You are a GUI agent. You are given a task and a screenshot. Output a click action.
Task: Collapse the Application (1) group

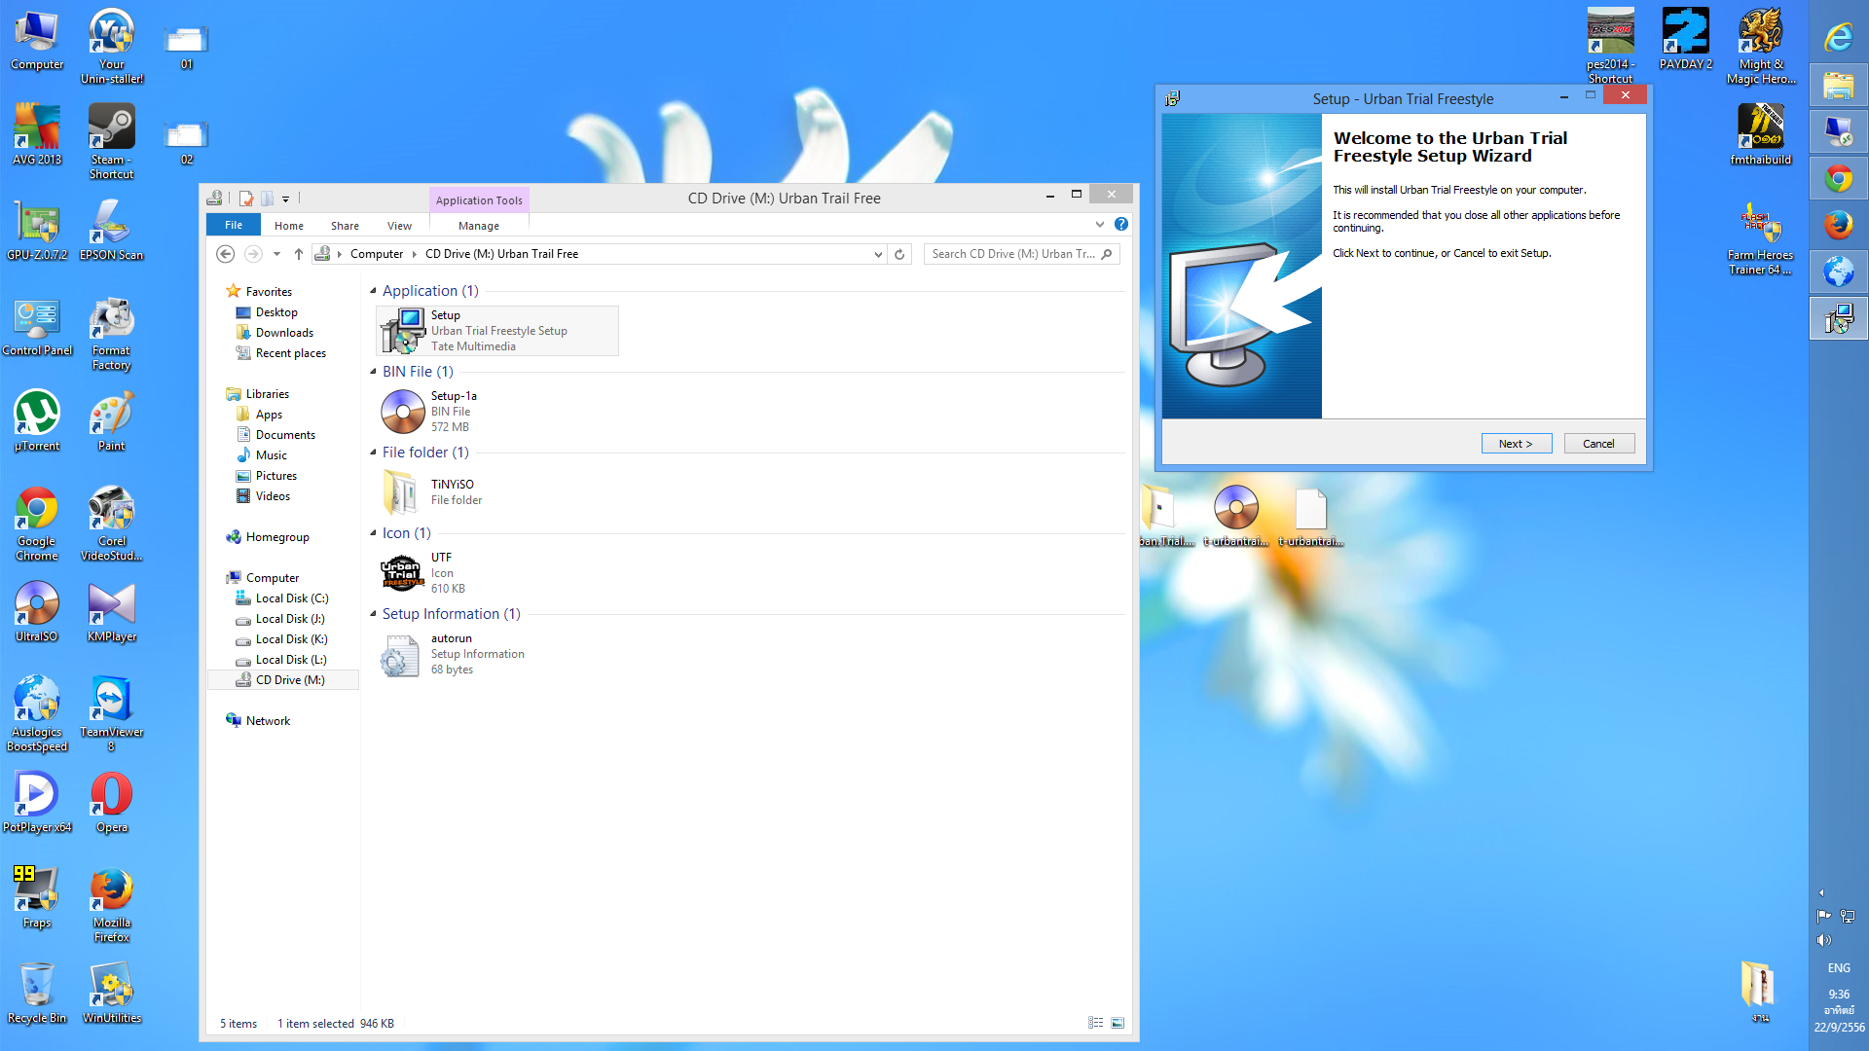pos(373,291)
